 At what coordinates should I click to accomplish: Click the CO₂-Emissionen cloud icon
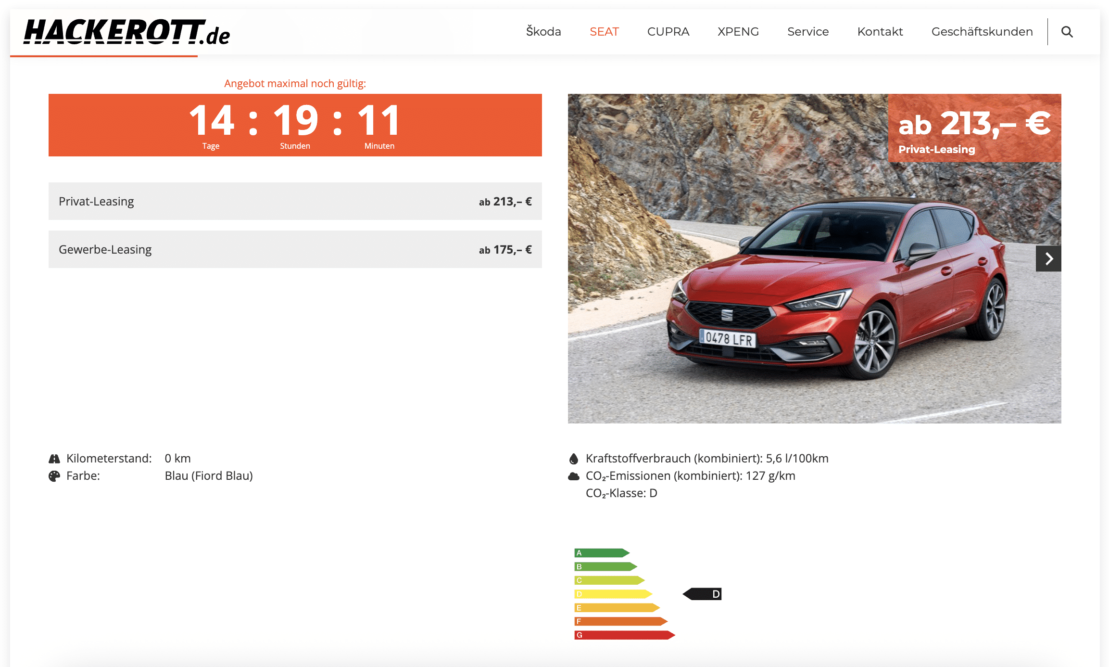coord(574,476)
